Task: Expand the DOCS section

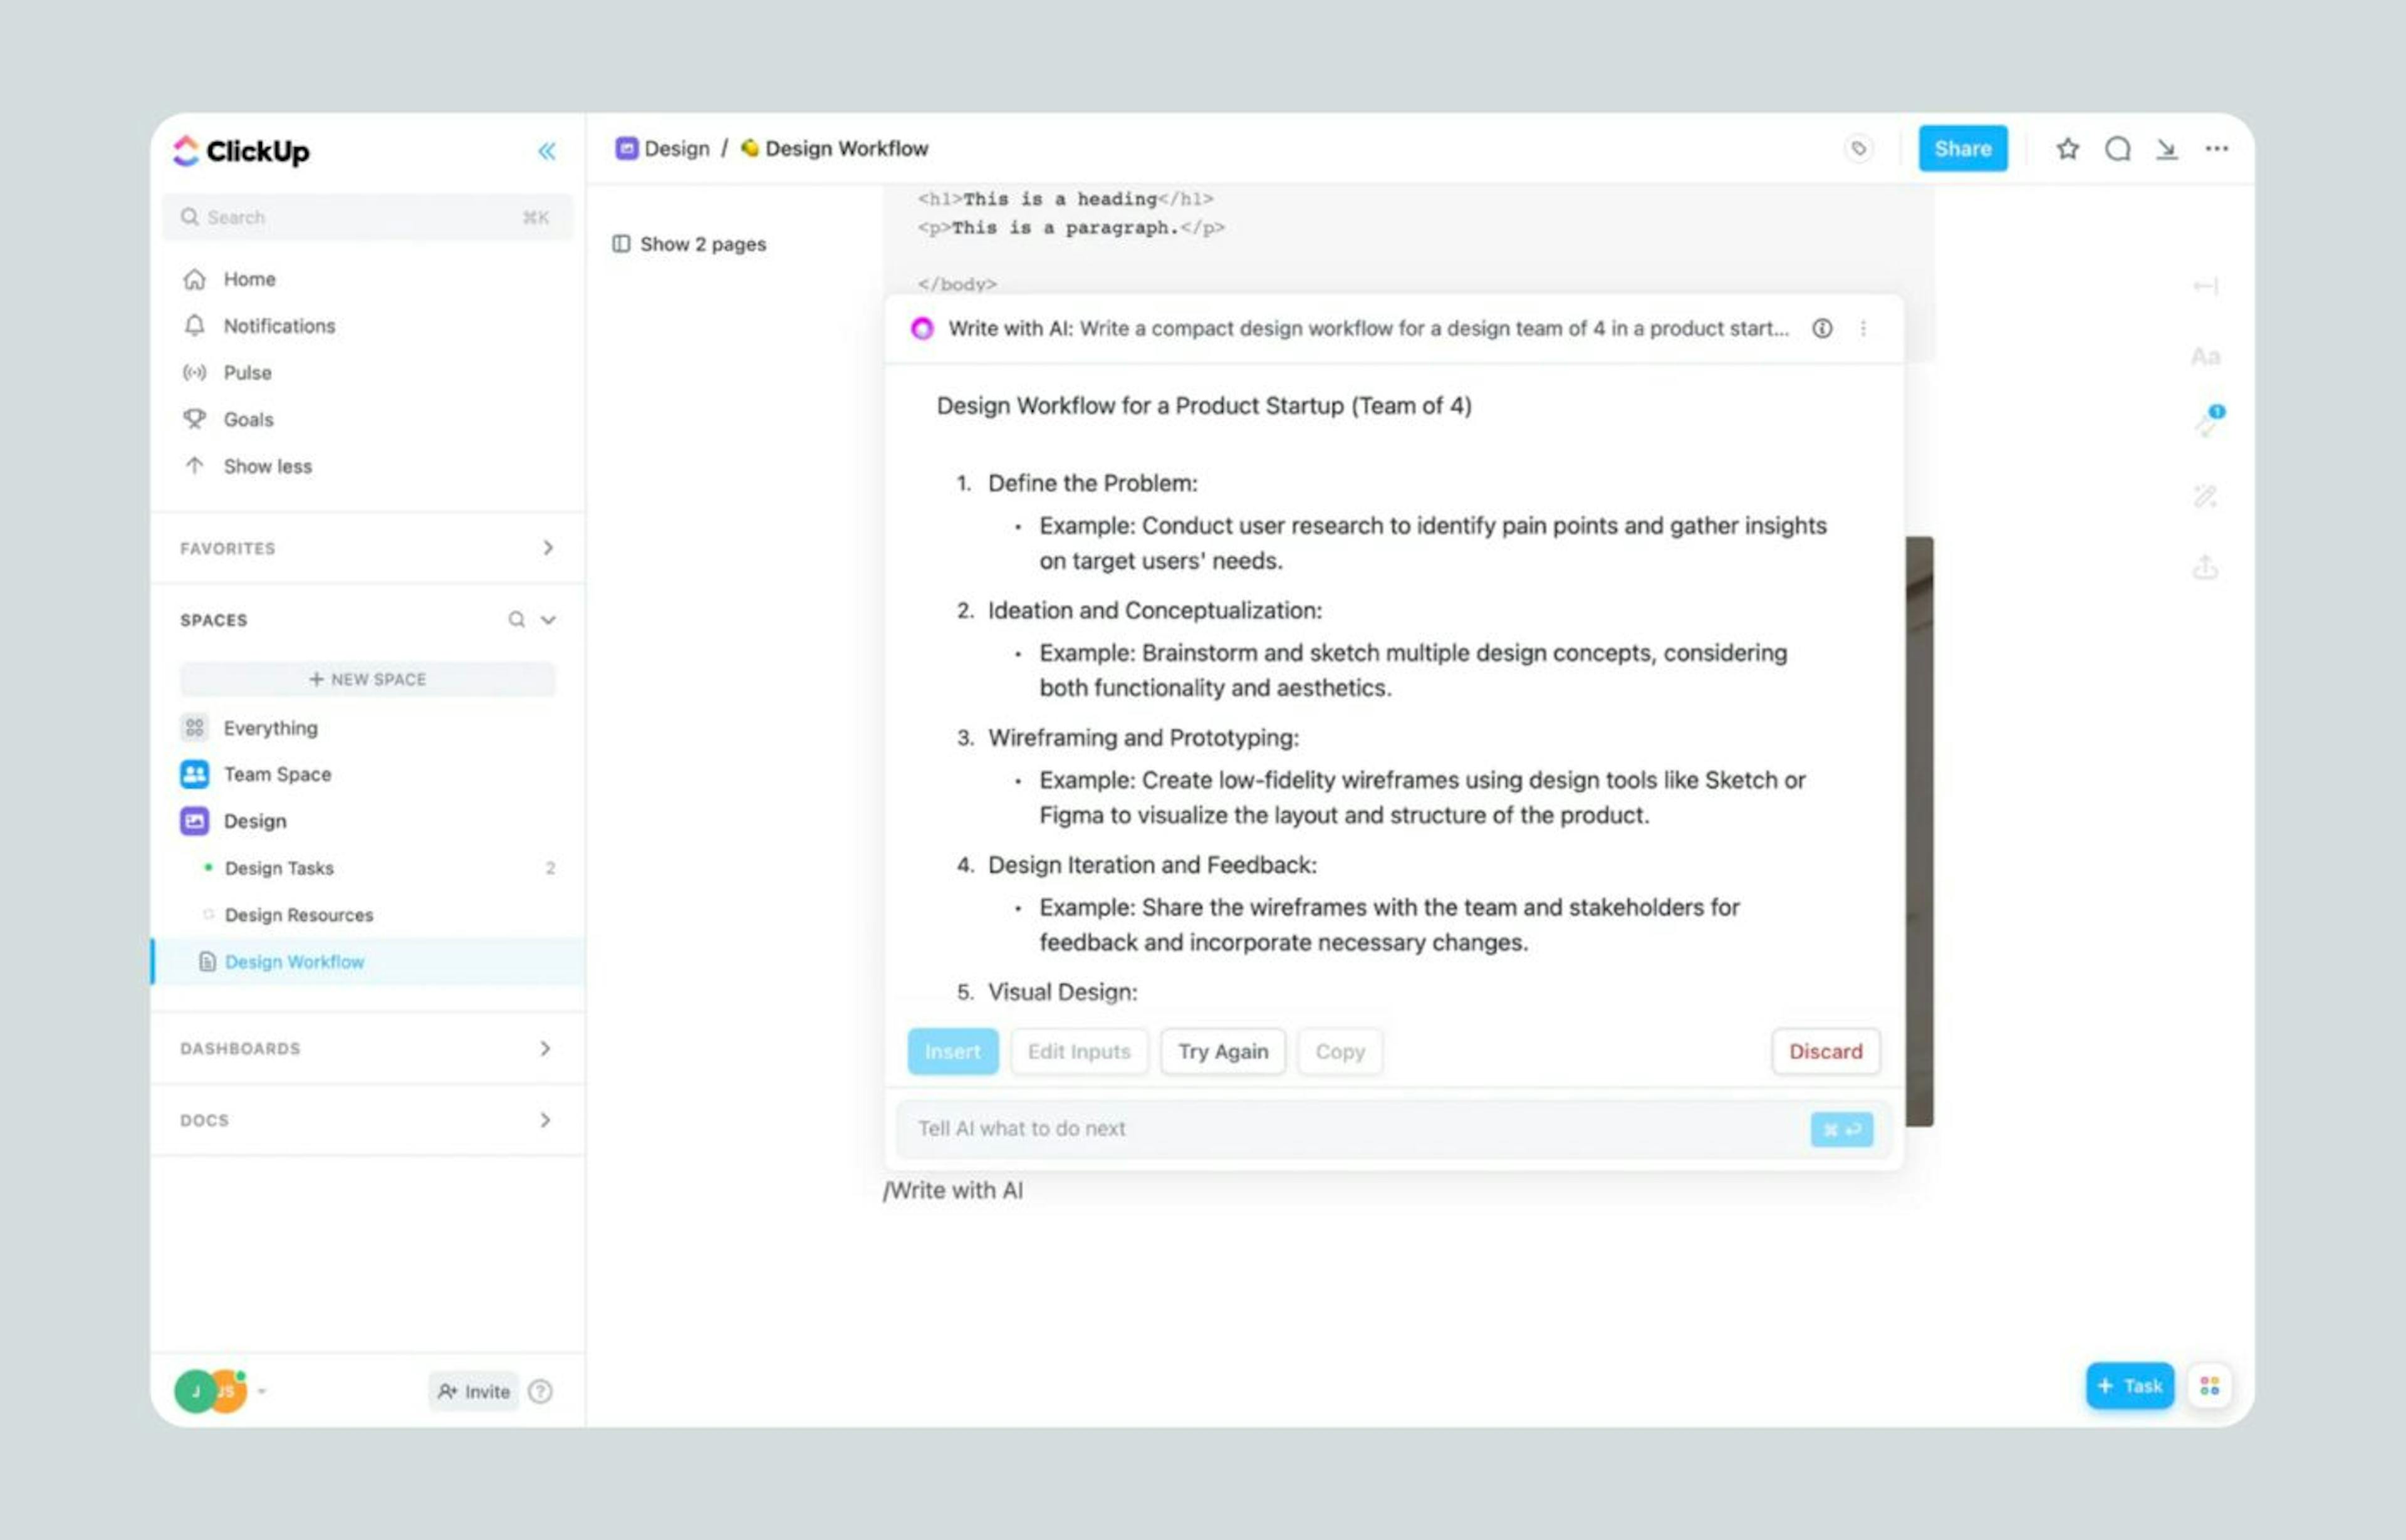Action: click(545, 1119)
